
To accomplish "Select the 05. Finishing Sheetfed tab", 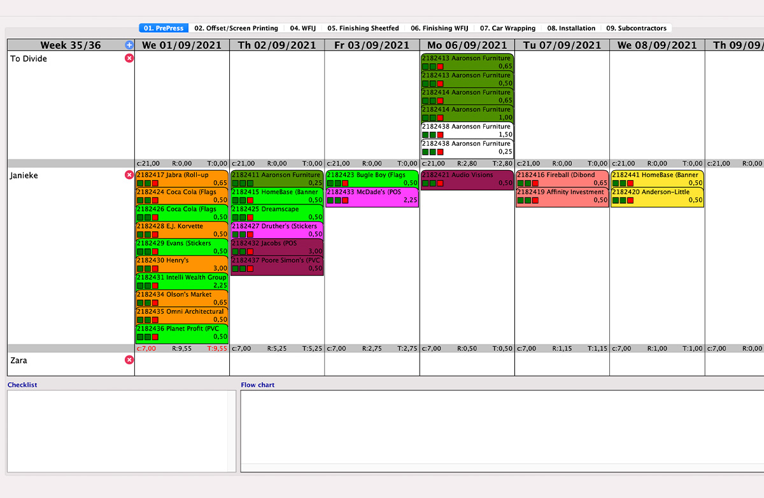I will [x=364, y=28].
